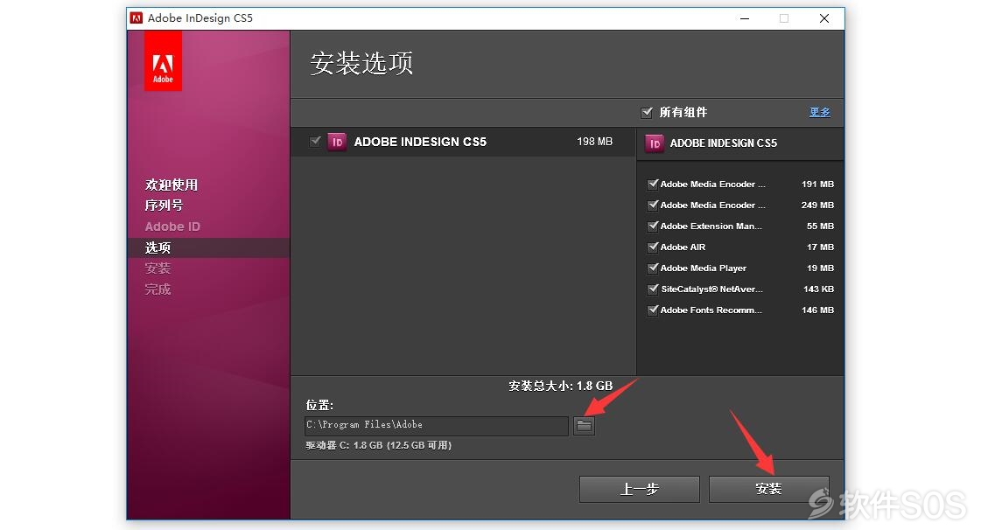Click the 位置: label
This screenshot has width=981, height=530.
319,405
